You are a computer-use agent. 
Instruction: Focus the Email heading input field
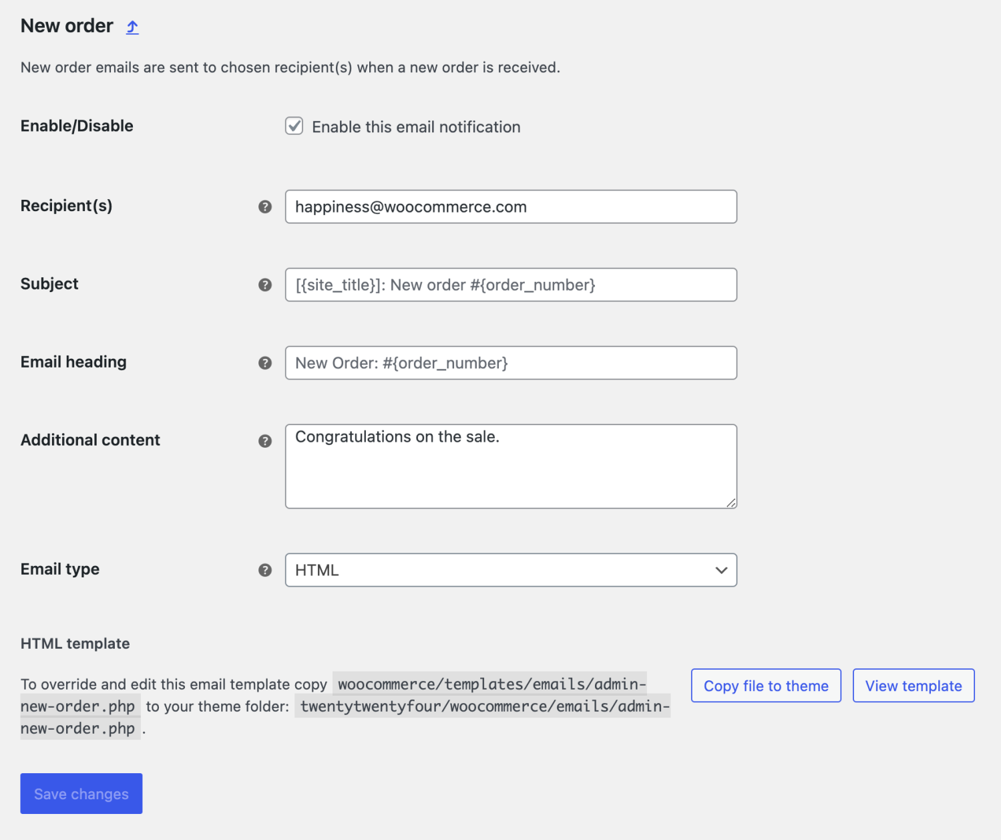tap(511, 363)
